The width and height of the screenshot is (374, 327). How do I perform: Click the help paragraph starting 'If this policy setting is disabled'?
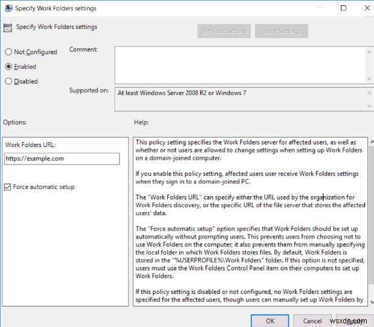coord(249,296)
